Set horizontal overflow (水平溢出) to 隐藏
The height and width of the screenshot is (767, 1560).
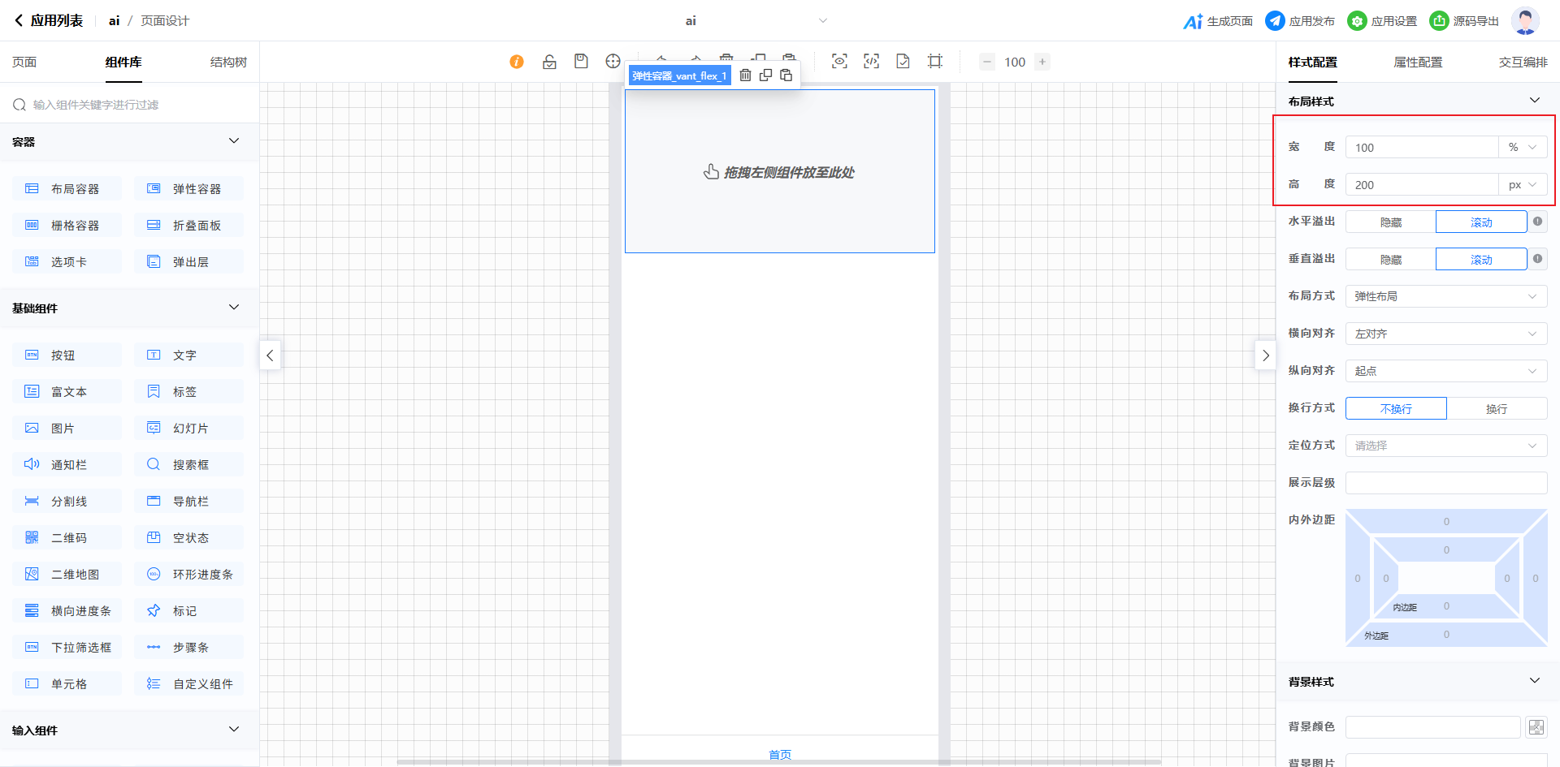pyautogui.click(x=1390, y=222)
